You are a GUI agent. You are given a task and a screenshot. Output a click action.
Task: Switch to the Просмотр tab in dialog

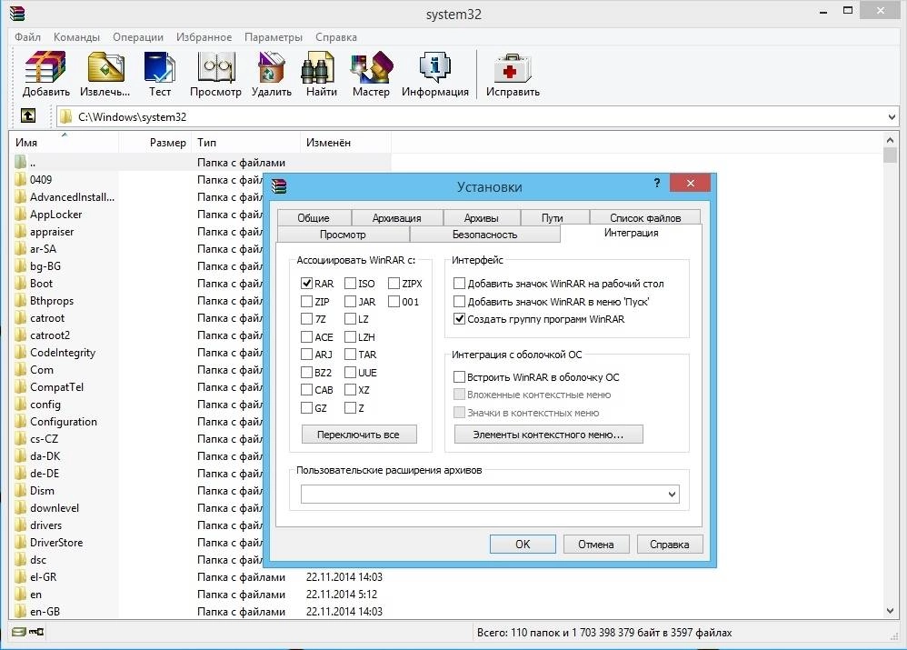tap(343, 235)
